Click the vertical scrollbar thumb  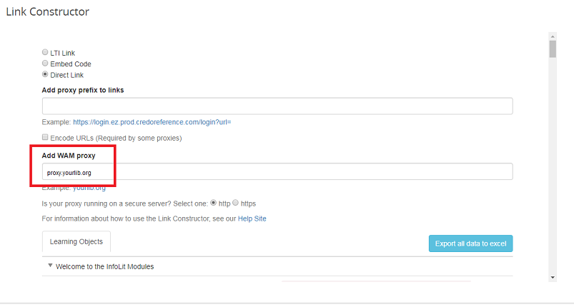click(x=553, y=49)
